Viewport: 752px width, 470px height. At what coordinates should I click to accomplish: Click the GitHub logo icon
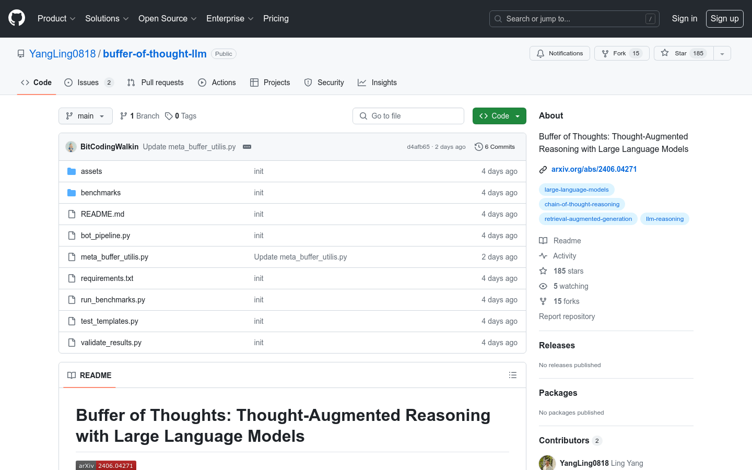pyautogui.click(x=17, y=18)
